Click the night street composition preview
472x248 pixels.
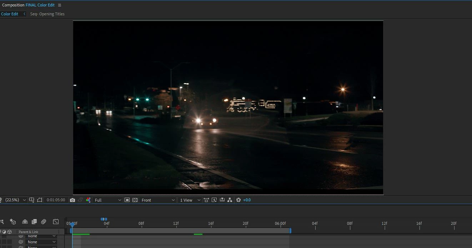click(228, 107)
